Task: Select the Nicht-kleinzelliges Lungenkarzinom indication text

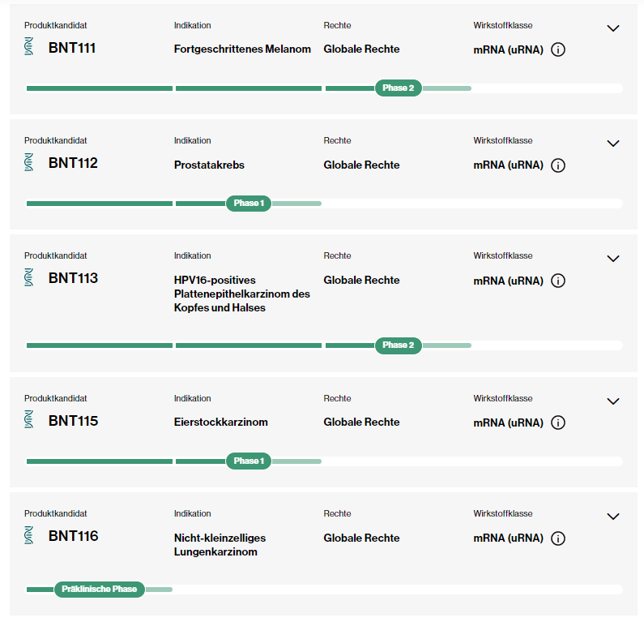Action: pos(220,545)
